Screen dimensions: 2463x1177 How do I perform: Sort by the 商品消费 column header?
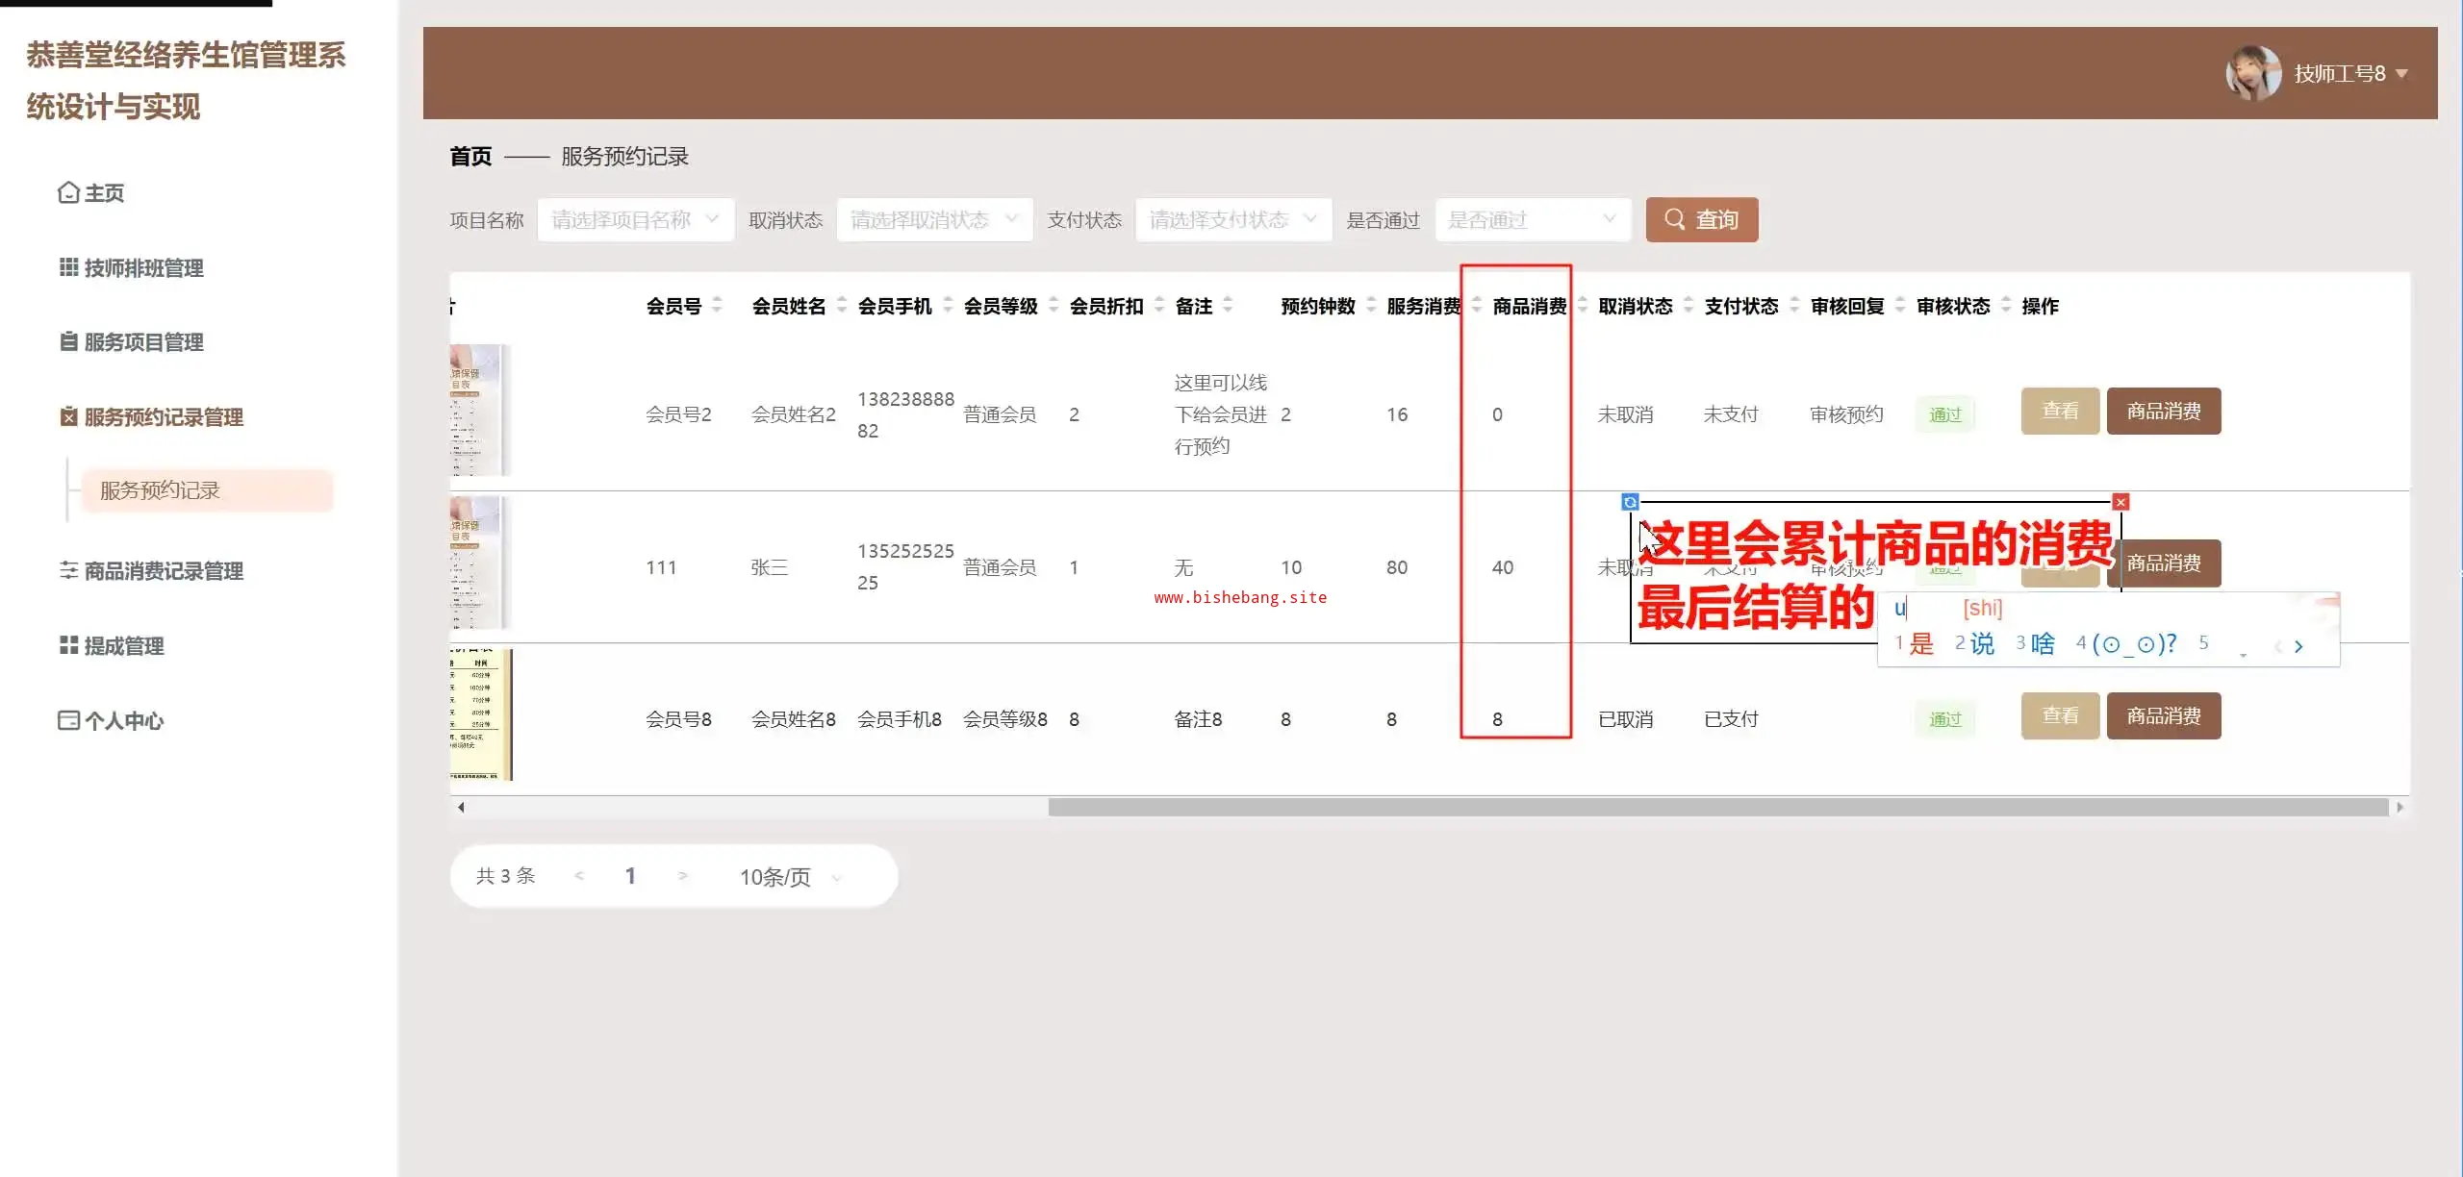click(1529, 306)
